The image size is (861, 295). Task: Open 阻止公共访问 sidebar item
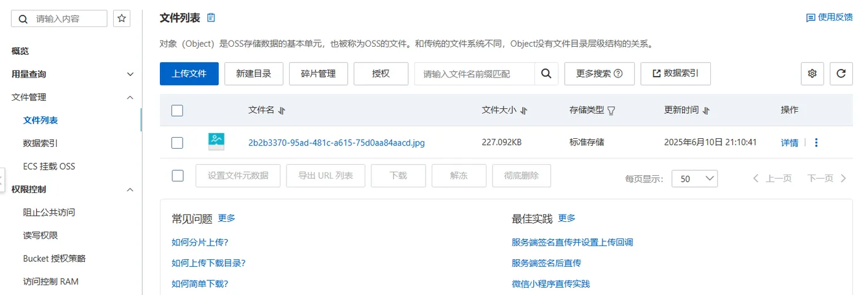coord(49,213)
